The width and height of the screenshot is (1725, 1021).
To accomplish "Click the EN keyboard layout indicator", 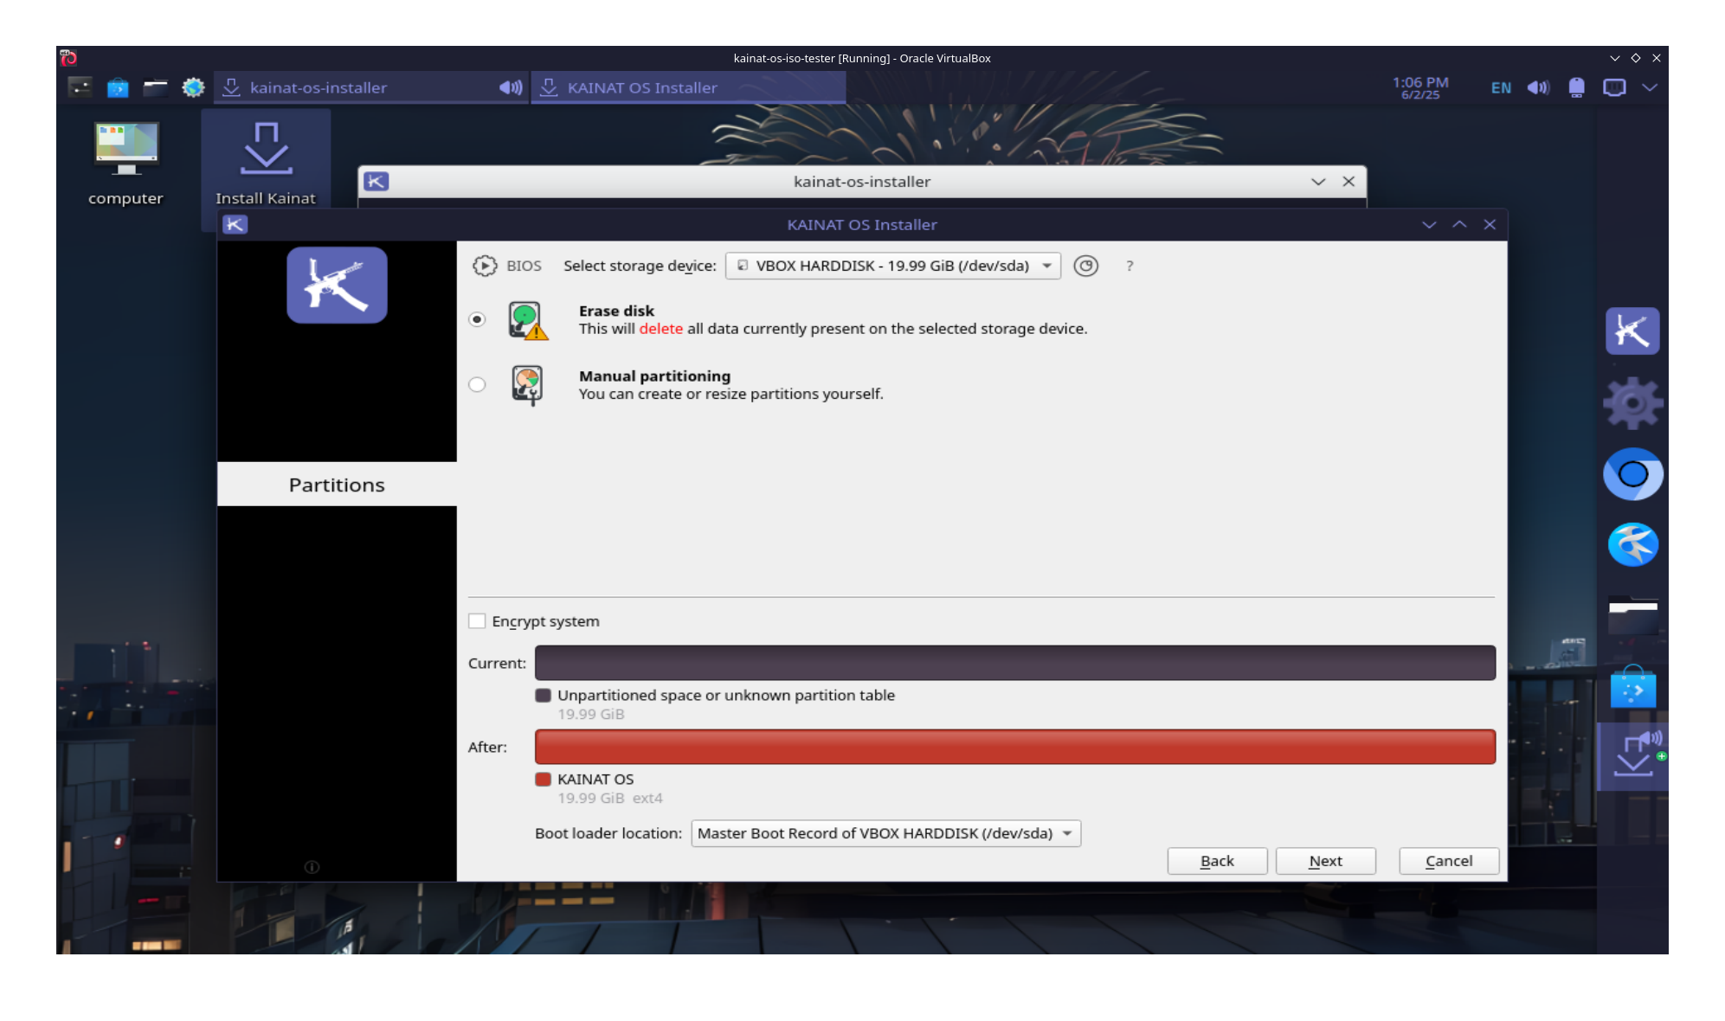I will point(1501,87).
